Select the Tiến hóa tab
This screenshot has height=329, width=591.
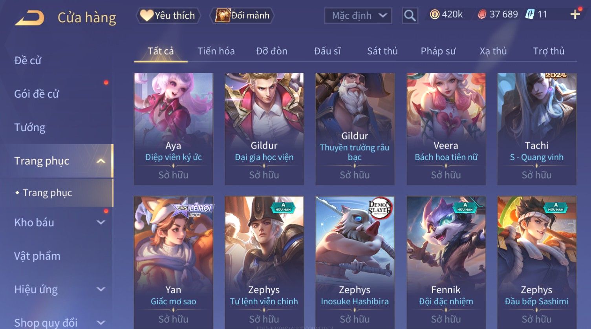click(216, 51)
